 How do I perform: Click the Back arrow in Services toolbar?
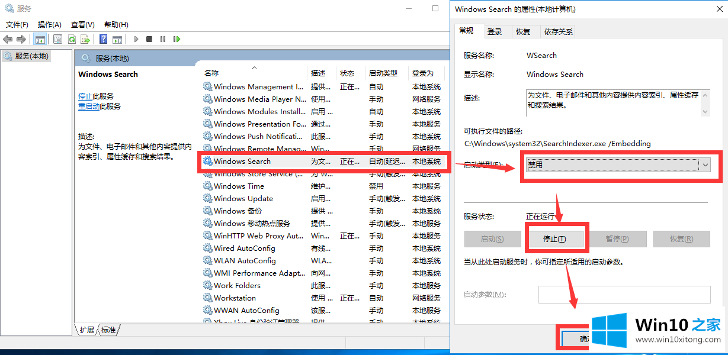click(x=8, y=39)
